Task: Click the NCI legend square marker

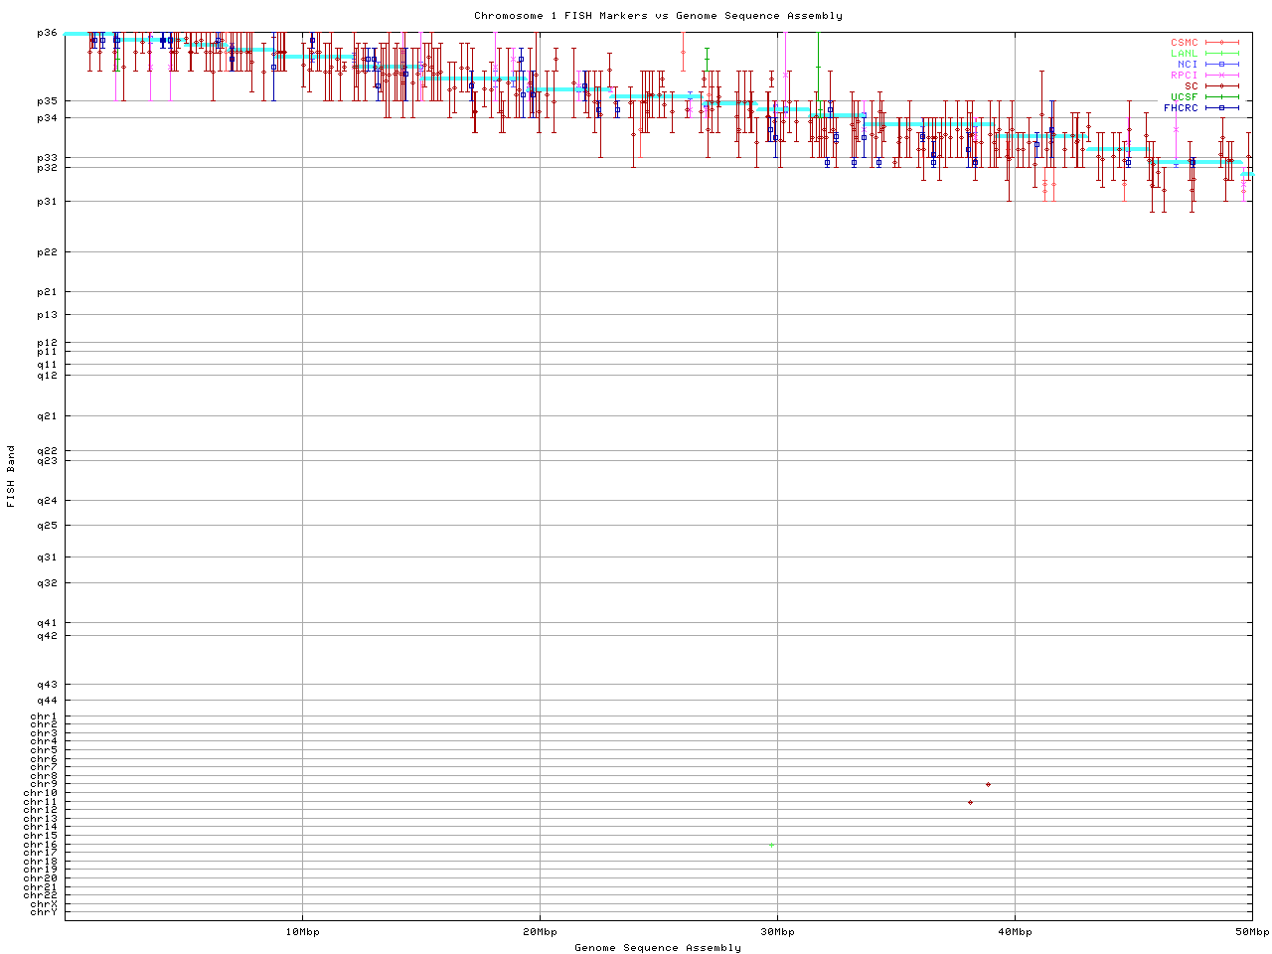Action: click(x=1221, y=65)
